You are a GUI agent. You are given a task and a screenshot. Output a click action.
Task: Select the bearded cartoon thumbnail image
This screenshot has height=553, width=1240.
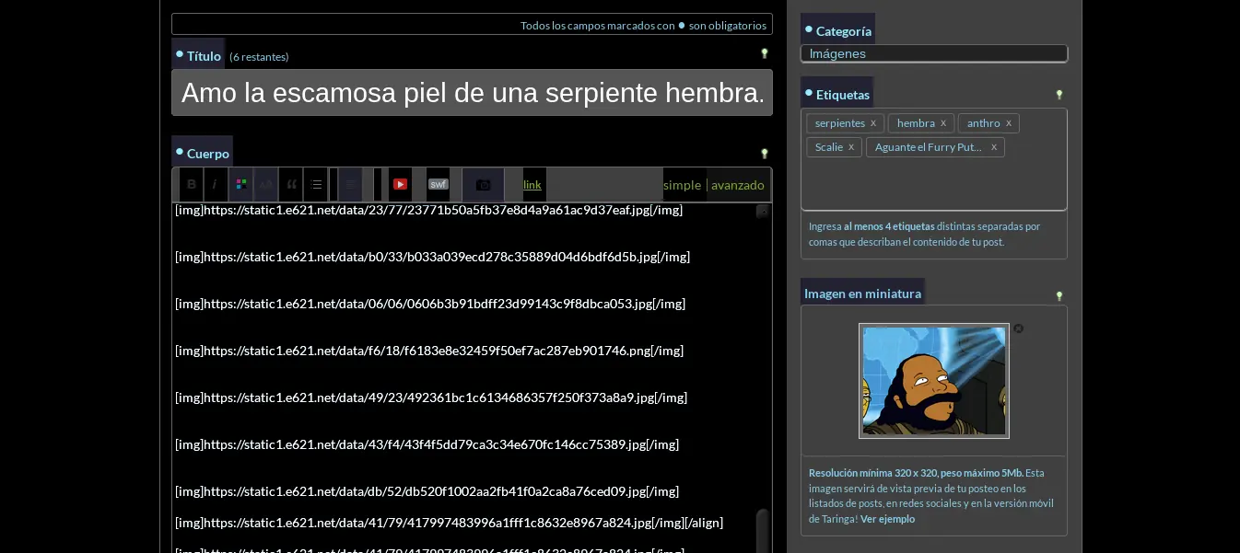934,381
